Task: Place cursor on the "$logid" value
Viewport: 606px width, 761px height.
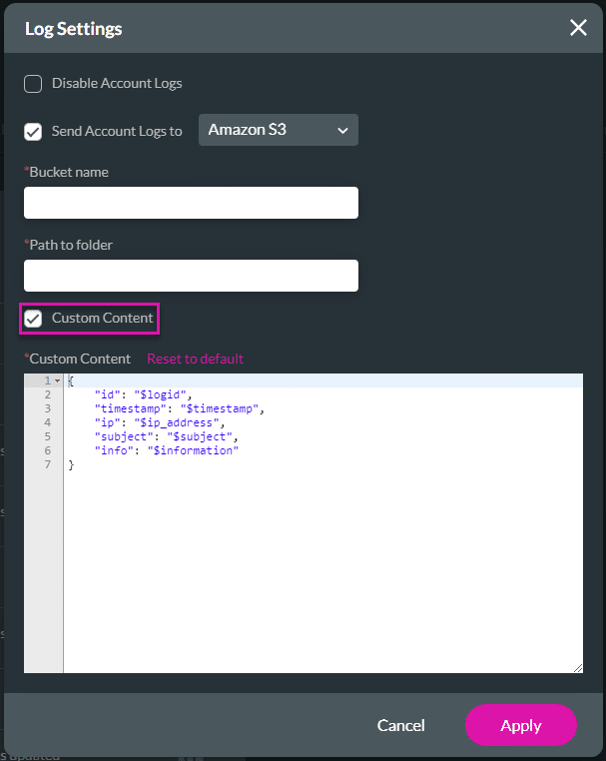Action: pyautogui.click(x=162, y=394)
